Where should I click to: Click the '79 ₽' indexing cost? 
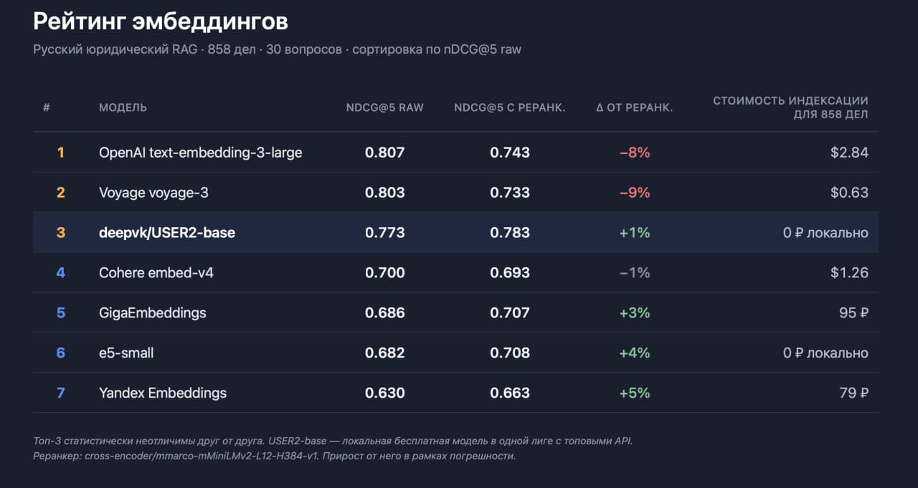tap(853, 393)
